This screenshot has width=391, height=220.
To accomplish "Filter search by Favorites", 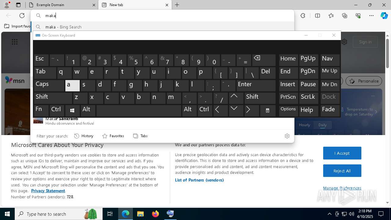I will click(113, 136).
